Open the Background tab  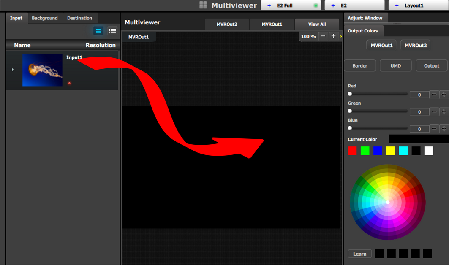[x=45, y=18]
